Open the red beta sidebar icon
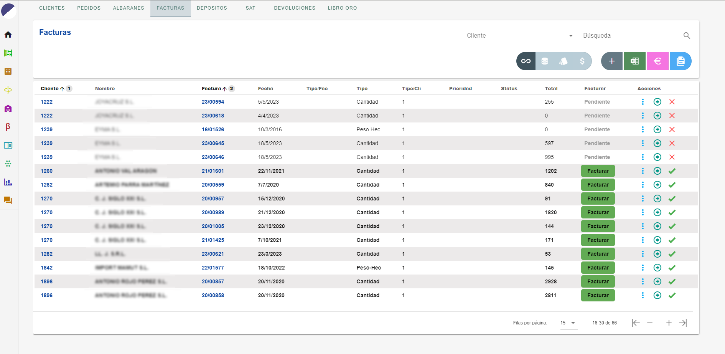 (x=8, y=127)
